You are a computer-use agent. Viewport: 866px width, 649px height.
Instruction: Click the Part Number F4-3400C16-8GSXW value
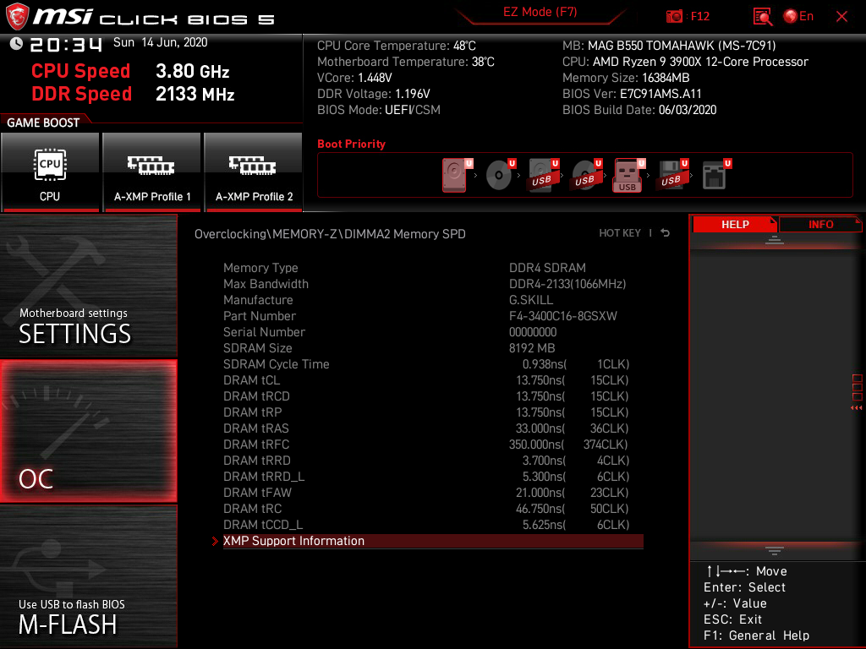click(x=562, y=316)
